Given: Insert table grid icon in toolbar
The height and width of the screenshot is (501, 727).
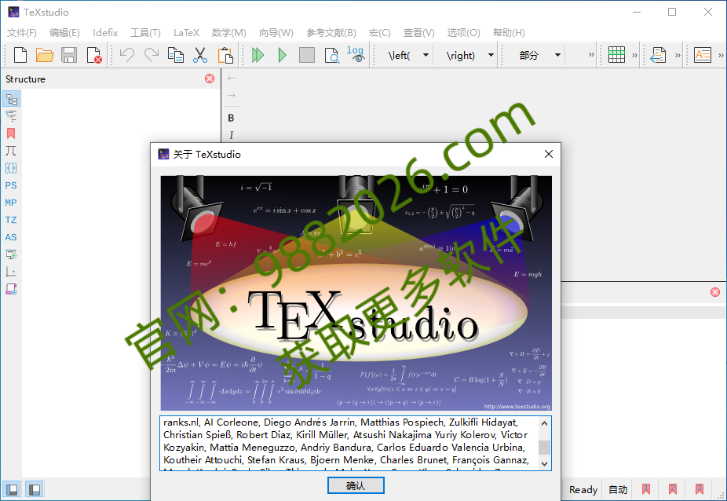Looking at the screenshot, I should 616,55.
